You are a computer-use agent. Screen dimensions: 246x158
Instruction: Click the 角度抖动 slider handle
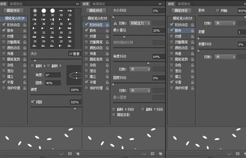point(148,63)
